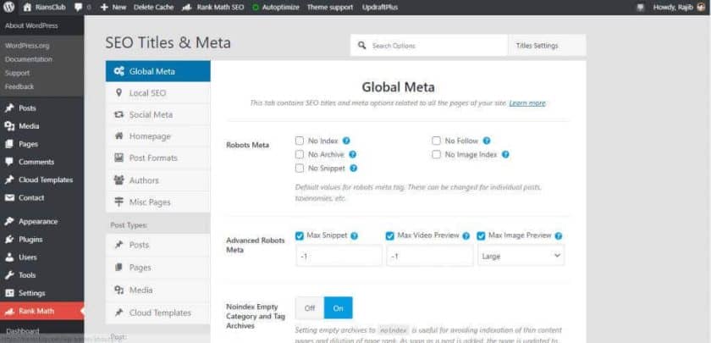Uncheck the Max Video Preview checkbox
This screenshot has width=711, height=343.
[390, 236]
